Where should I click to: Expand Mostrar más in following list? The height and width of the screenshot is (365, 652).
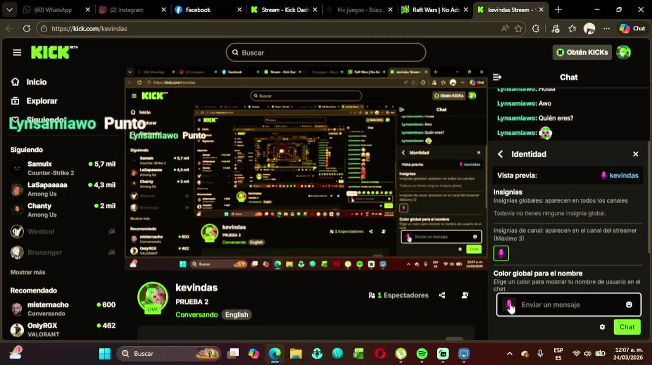[27, 272]
